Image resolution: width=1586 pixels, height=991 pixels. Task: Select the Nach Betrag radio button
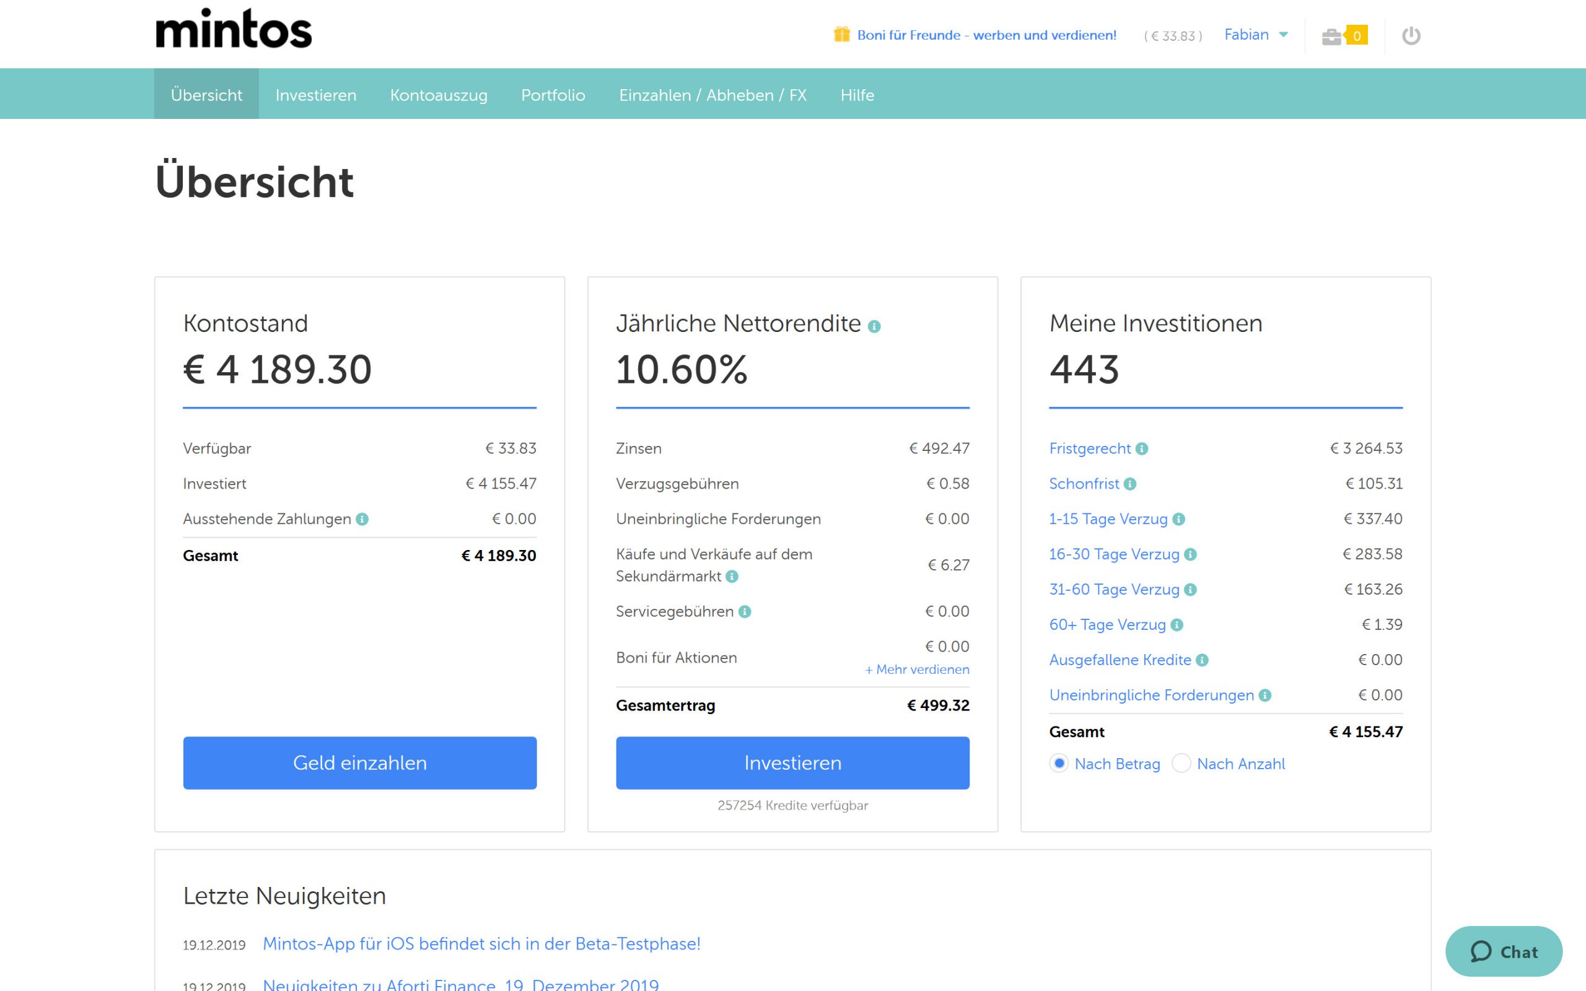point(1059,764)
